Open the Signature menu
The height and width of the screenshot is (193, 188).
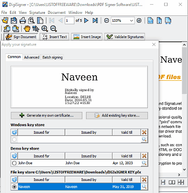(x=37, y=13)
